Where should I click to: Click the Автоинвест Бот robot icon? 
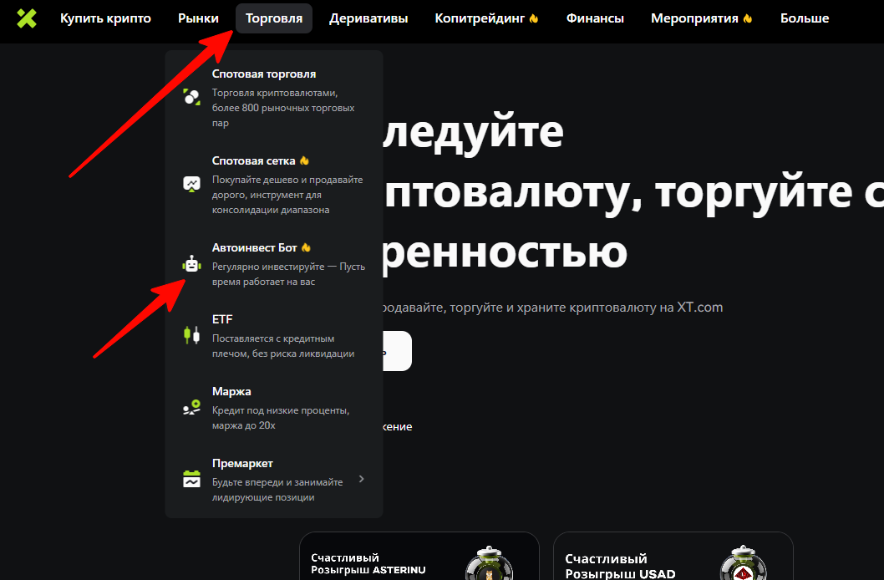pyautogui.click(x=192, y=265)
